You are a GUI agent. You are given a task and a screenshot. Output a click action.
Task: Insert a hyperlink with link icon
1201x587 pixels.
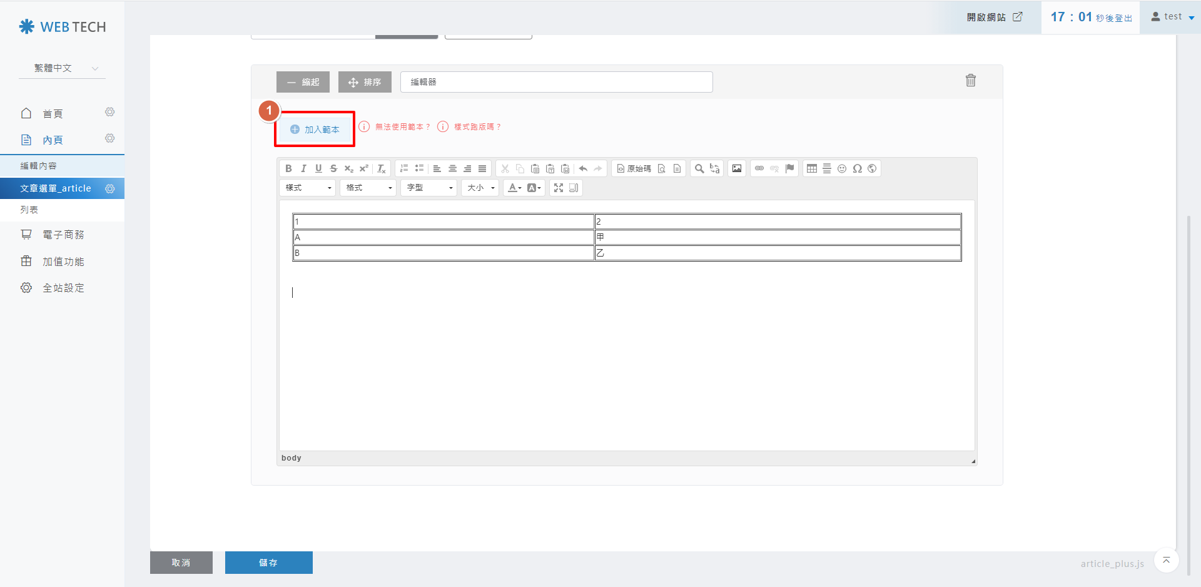759,168
